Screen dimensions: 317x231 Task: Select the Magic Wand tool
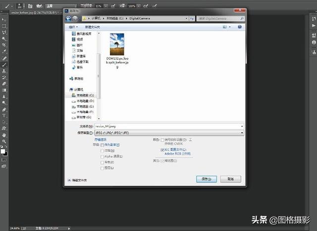tap(3, 39)
